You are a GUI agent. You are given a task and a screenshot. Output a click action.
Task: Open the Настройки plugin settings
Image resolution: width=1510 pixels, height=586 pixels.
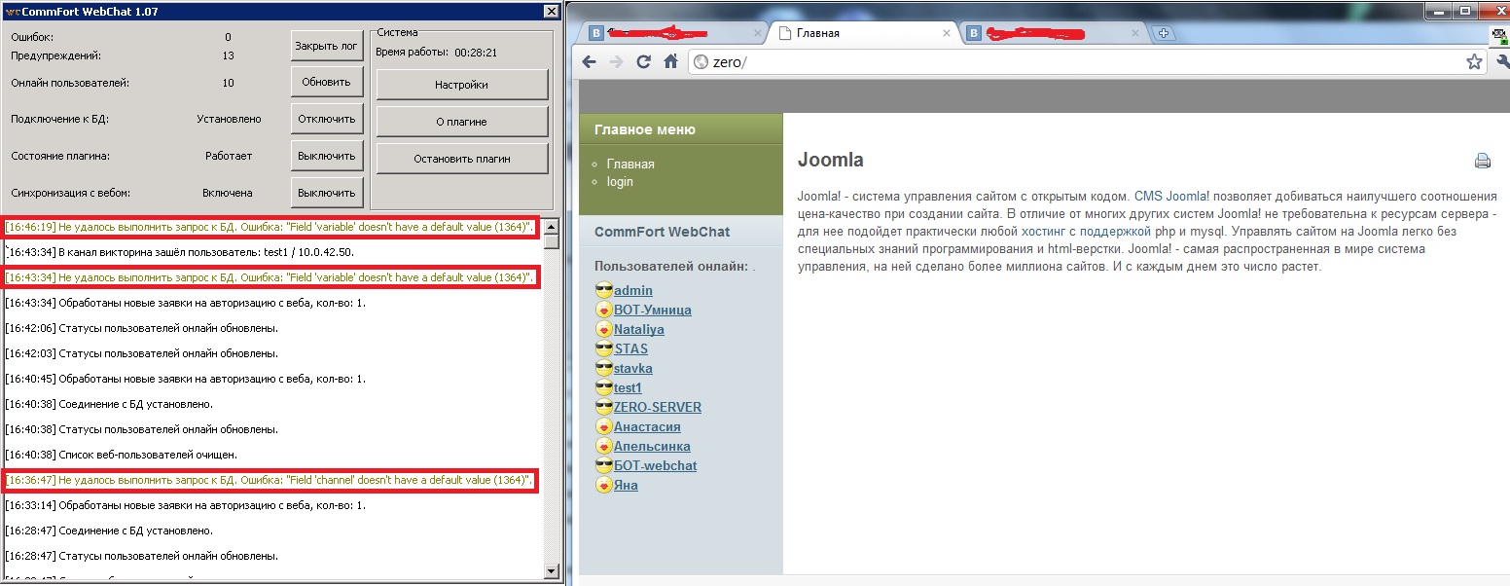[x=461, y=85]
